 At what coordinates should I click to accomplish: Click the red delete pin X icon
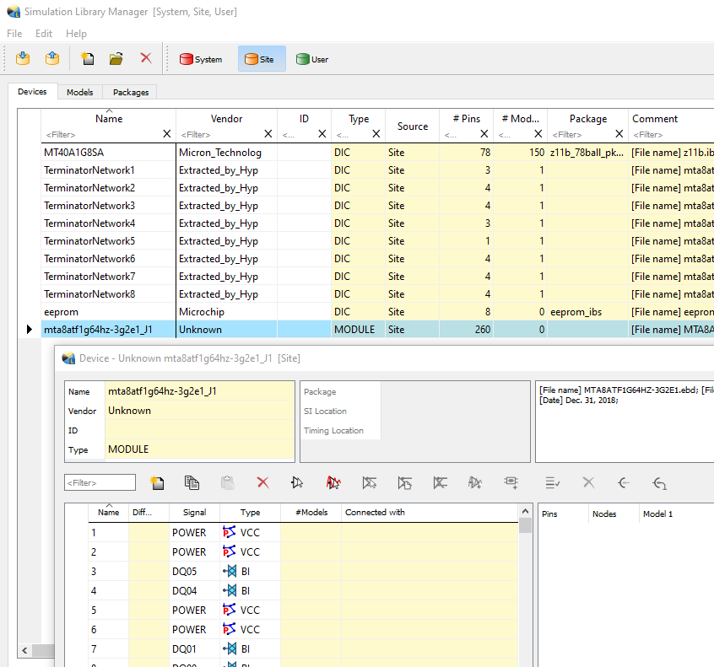262,482
